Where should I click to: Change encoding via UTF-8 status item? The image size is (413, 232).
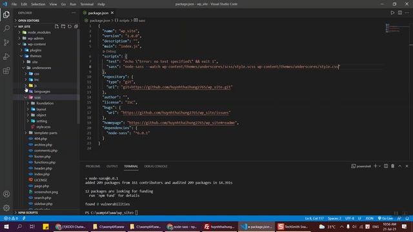tap(350, 218)
